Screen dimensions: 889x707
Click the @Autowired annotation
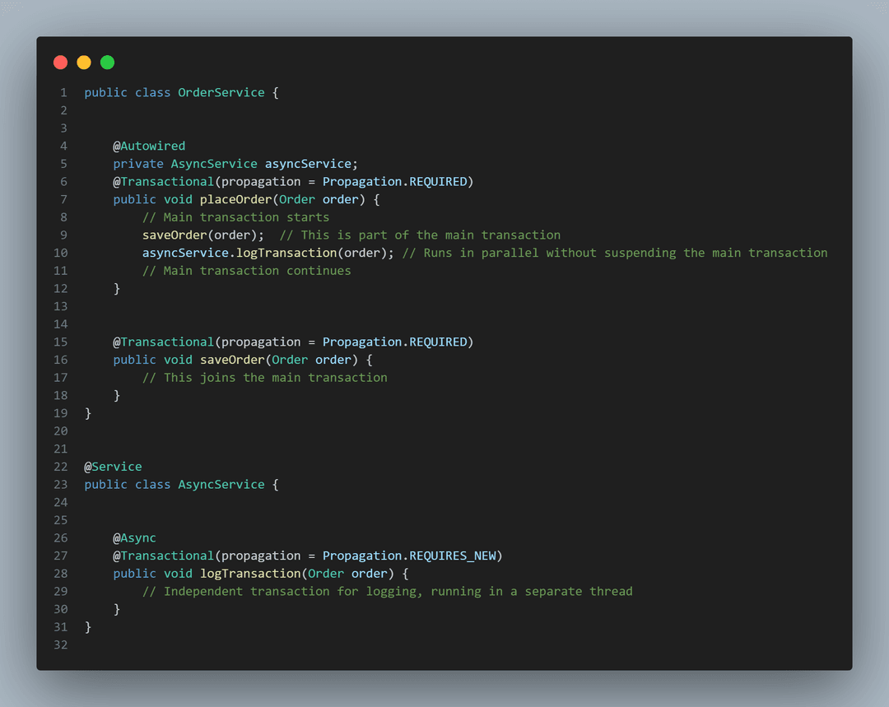(x=149, y=146)
